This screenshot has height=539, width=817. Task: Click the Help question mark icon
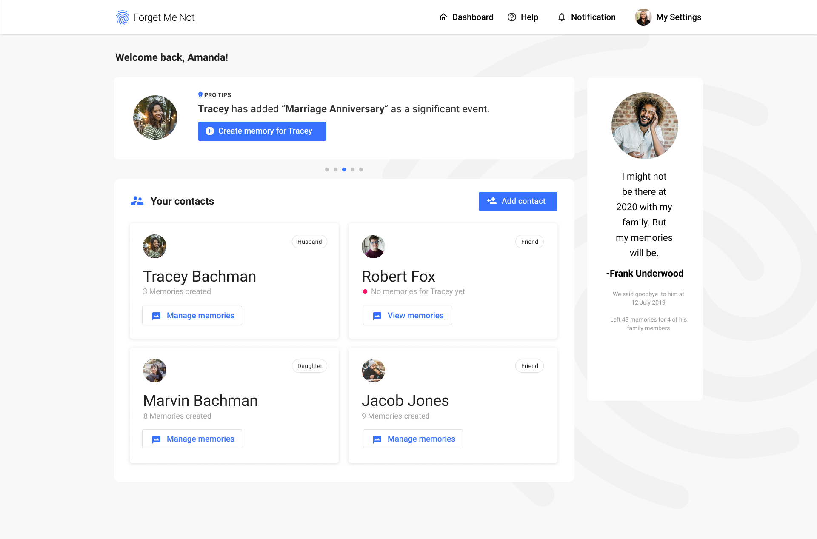tap(512, 17)
